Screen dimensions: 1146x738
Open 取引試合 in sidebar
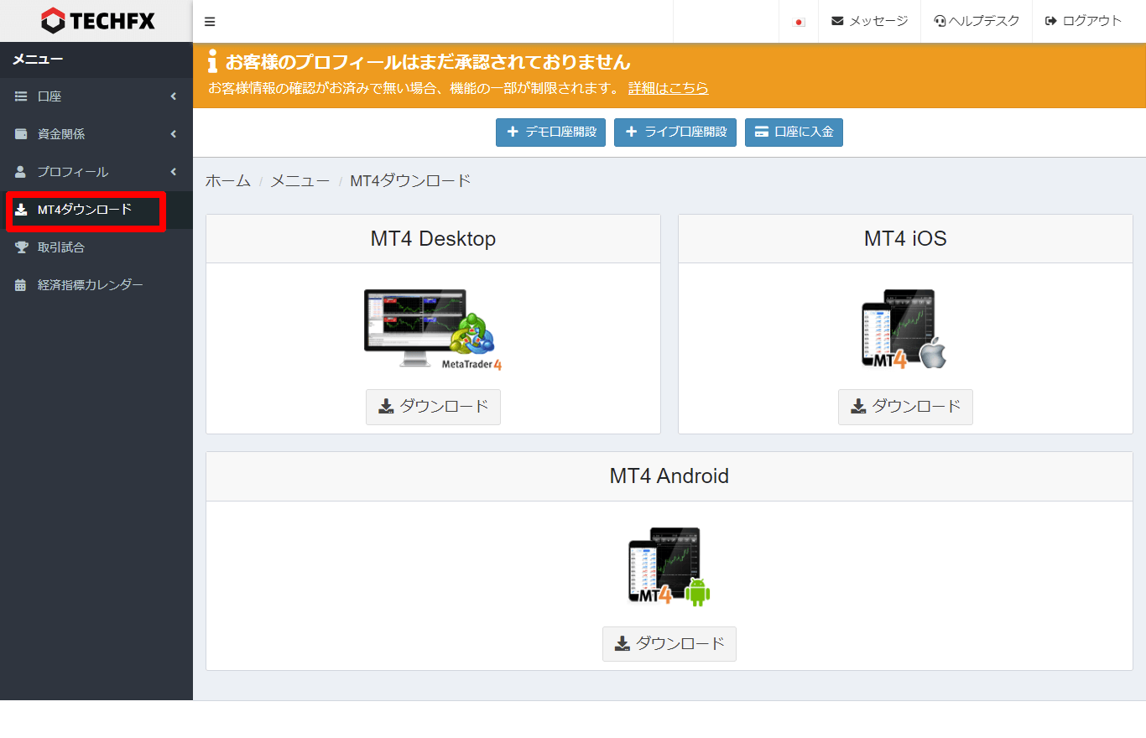pos(96,247)
